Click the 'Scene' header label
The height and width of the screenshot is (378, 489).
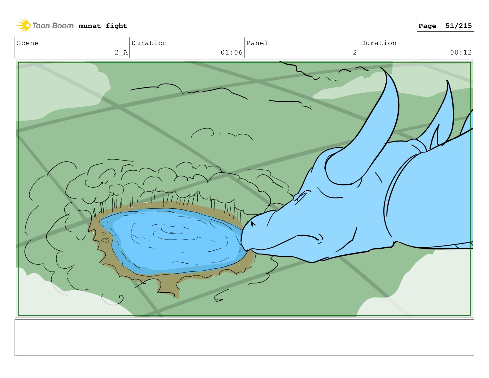(28, 43)
